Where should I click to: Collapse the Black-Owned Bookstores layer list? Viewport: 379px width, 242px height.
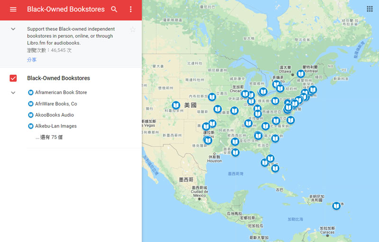point(13,93)
